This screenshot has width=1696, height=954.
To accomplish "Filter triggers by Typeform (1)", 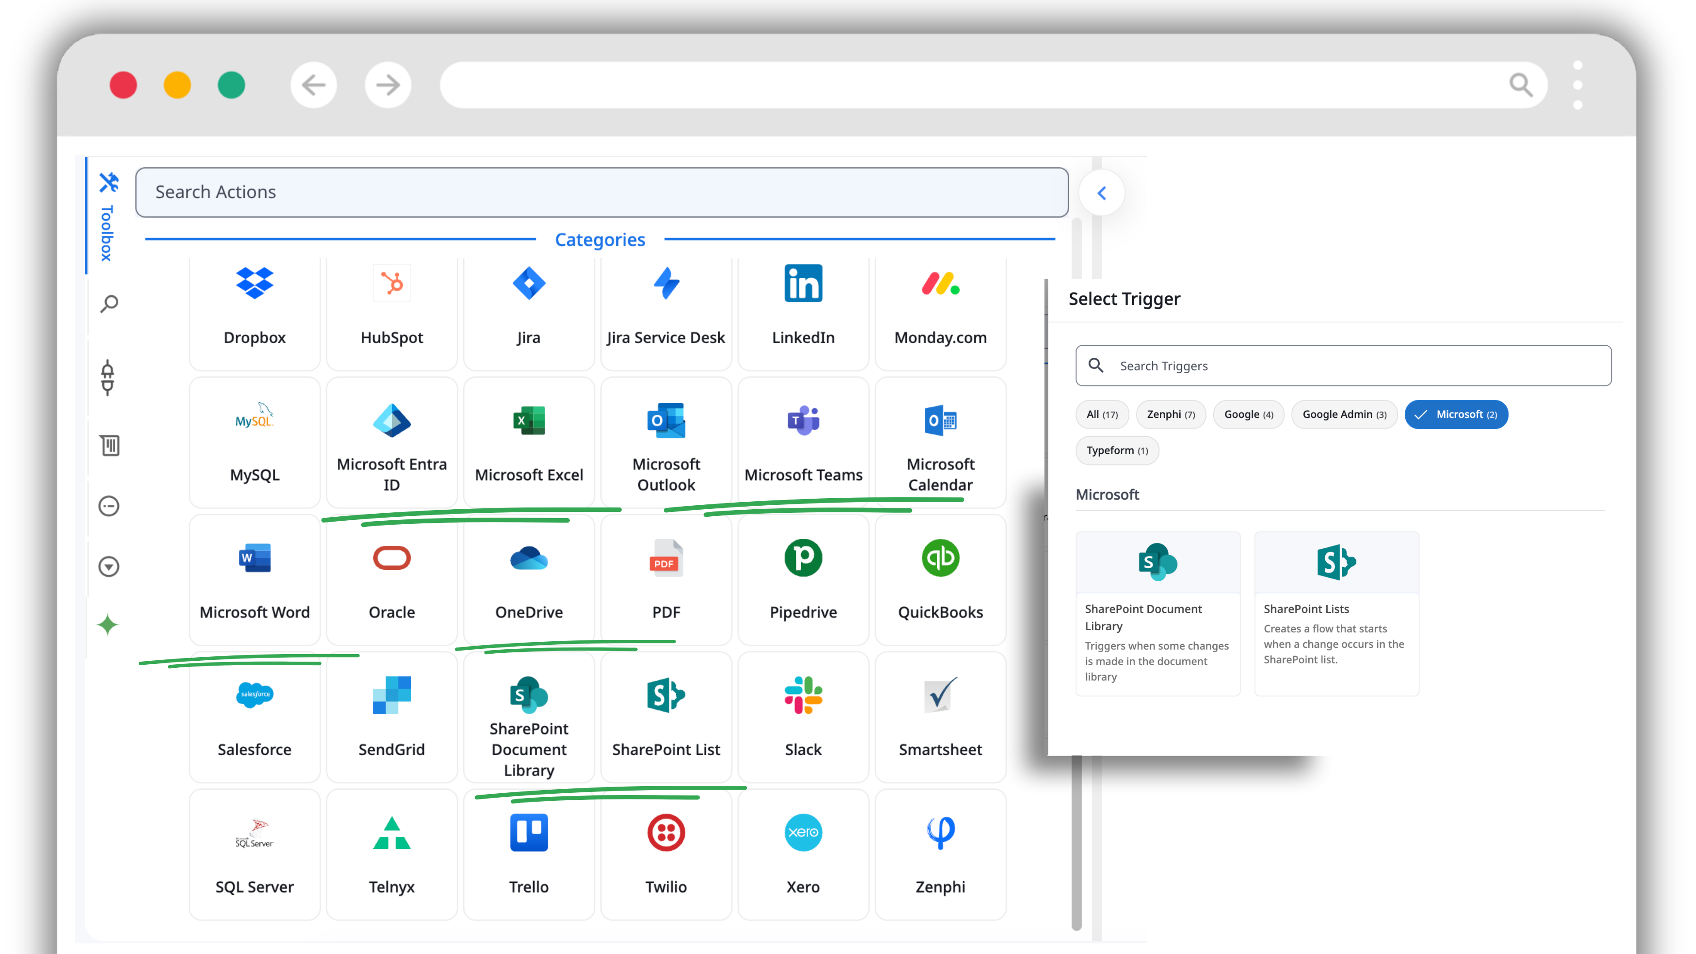I will 1117,450.
